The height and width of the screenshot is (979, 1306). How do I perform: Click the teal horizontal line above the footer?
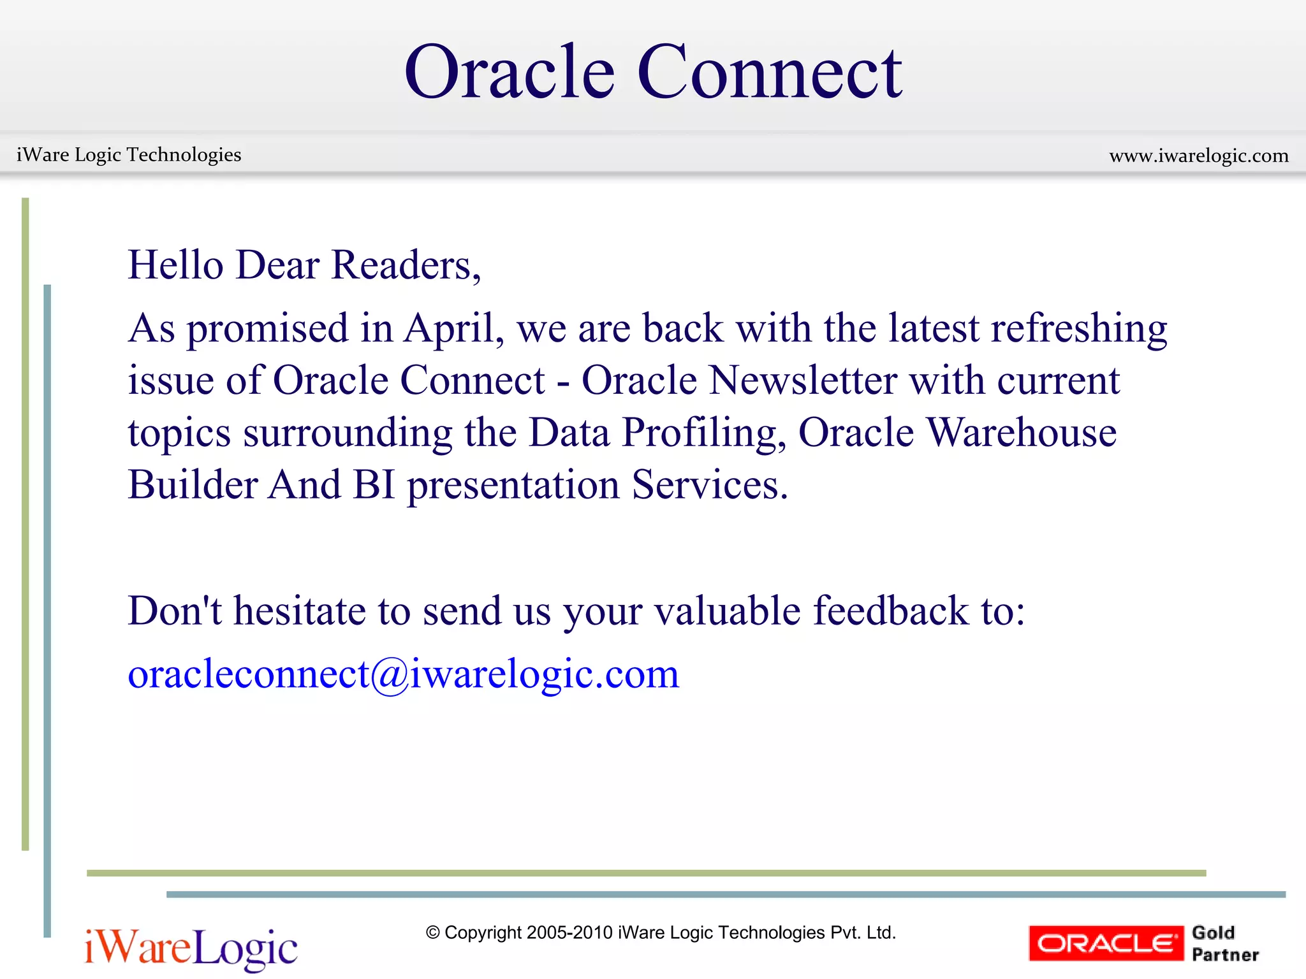click(x=725, y=894)
